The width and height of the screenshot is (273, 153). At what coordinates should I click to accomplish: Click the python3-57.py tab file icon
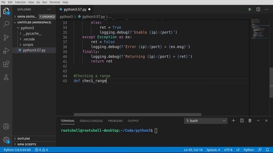tap(61, 9)
